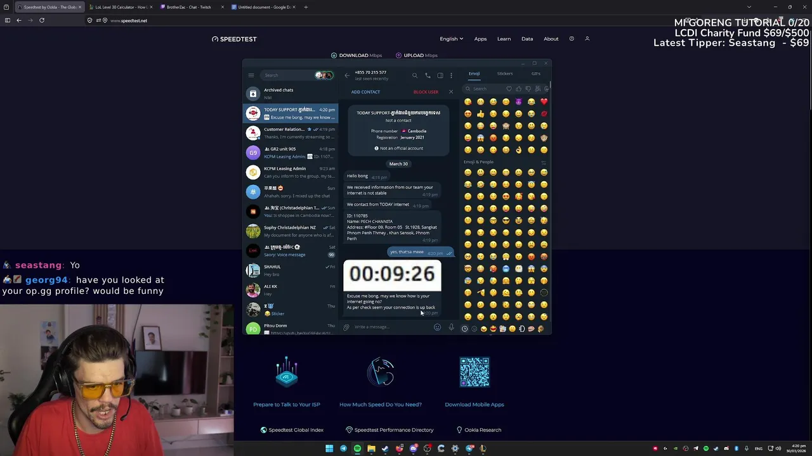Click Speedtest account profile icon
This screenshot has height=456, width=812.
pyautogui.click(x=587, y=39)
